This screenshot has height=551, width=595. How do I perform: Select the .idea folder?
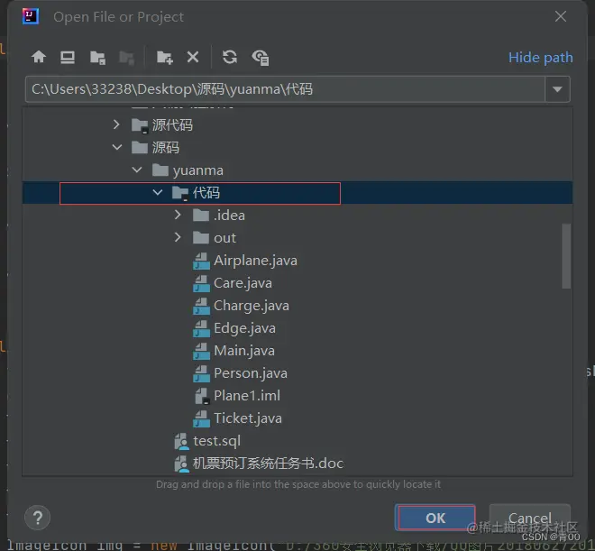click(x=229, y=216)
